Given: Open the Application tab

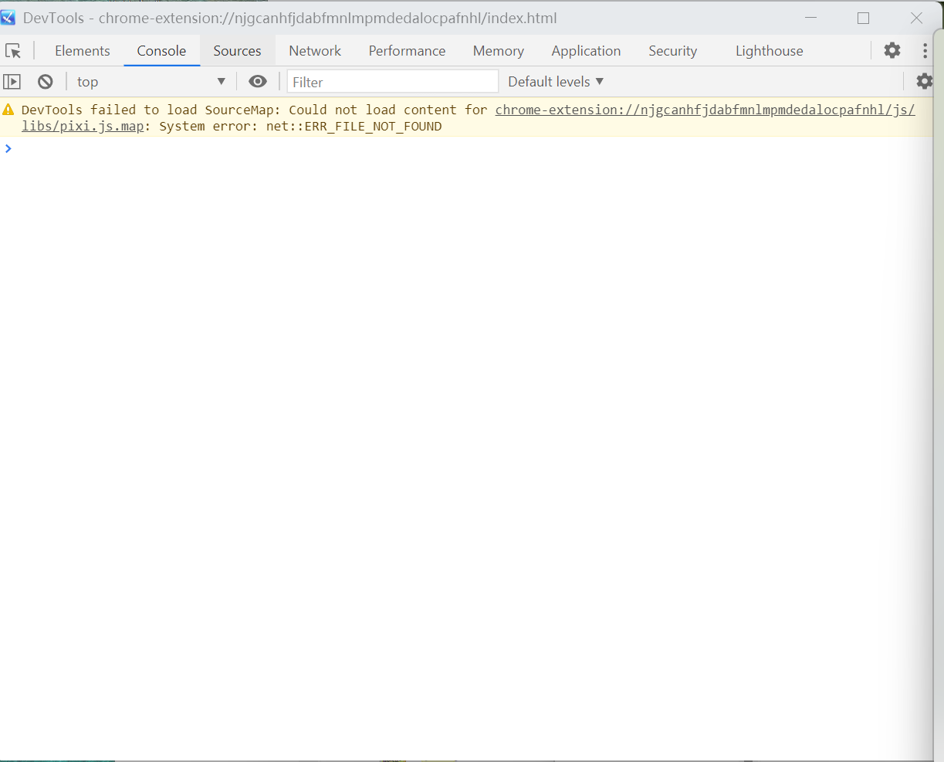Looking at the screenshot, I should coord(586,51).
